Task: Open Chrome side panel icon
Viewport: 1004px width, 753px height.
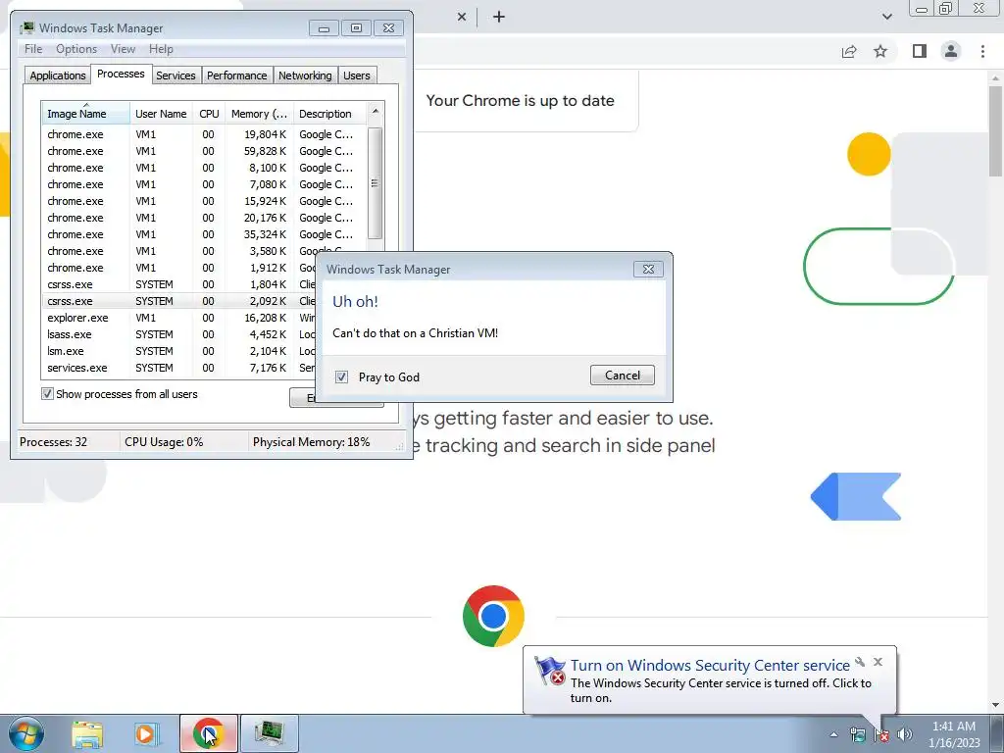Action: point(920,51)
